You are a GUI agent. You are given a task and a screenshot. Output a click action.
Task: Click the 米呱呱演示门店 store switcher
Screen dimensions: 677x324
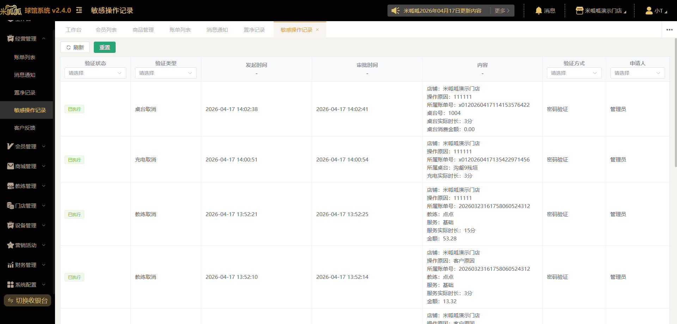601,11
